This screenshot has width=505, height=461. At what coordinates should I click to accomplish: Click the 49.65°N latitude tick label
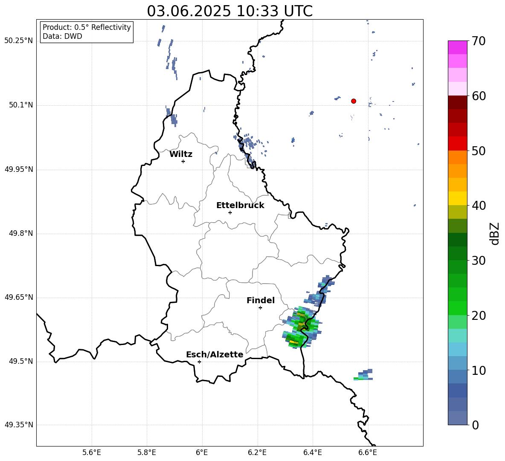point(19,297)
